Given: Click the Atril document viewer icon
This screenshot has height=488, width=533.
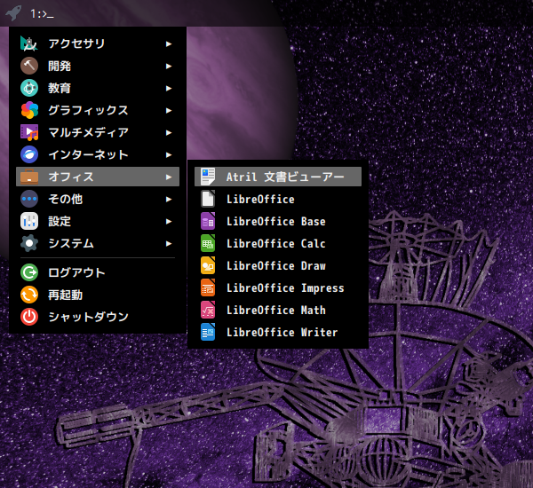Looking at the screenshot, I should click(x=208, y=177).
